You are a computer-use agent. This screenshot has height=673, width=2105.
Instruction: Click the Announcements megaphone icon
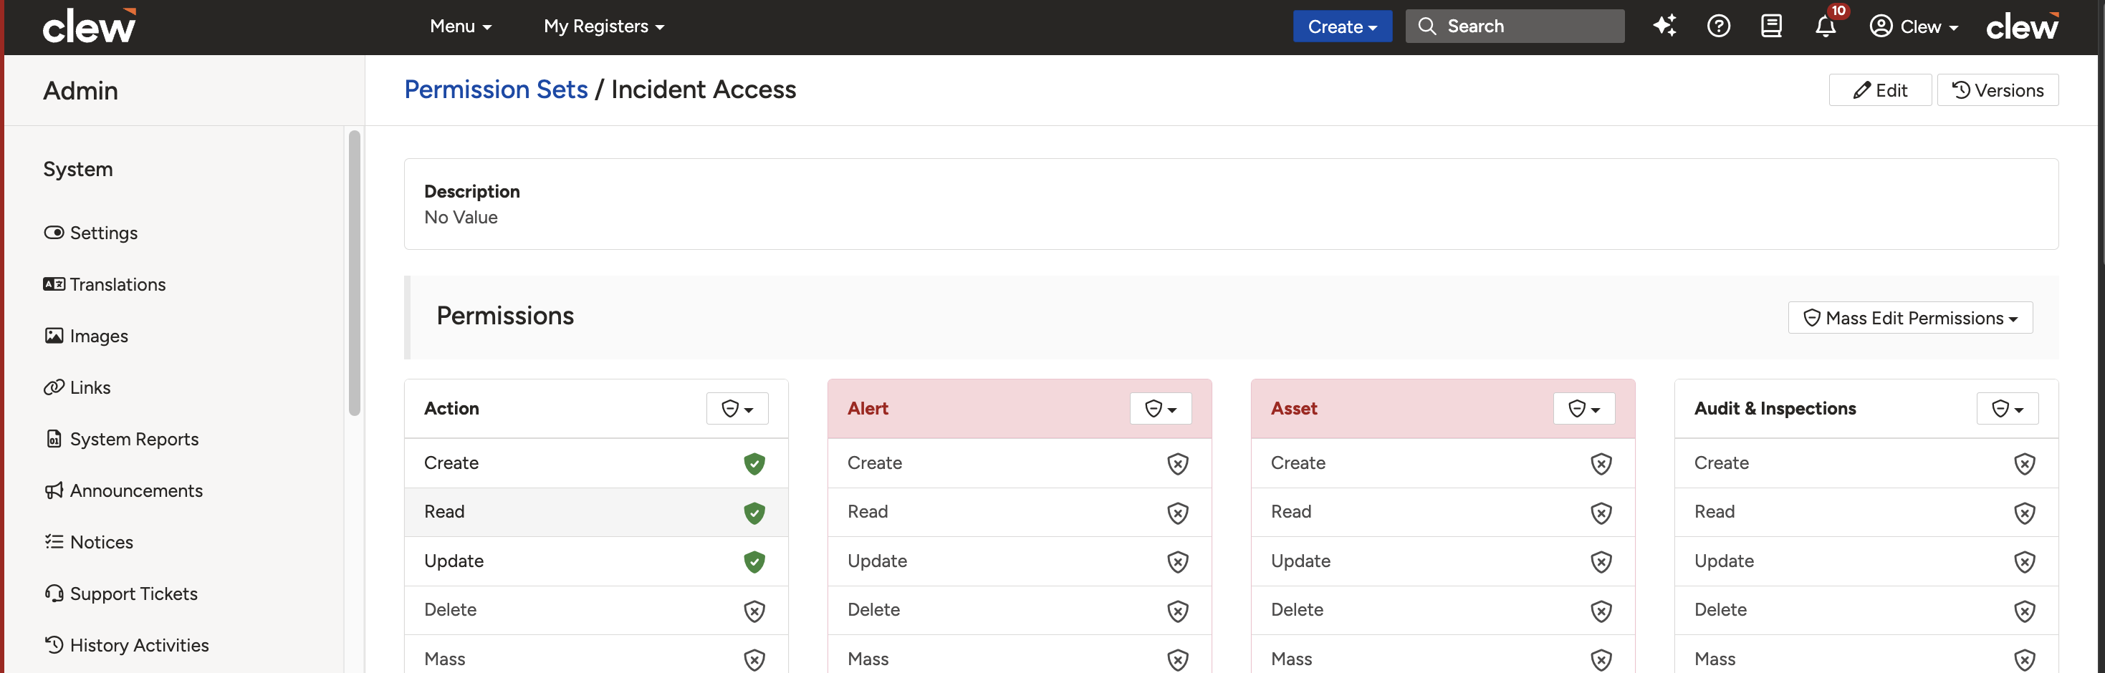point(54,490)
